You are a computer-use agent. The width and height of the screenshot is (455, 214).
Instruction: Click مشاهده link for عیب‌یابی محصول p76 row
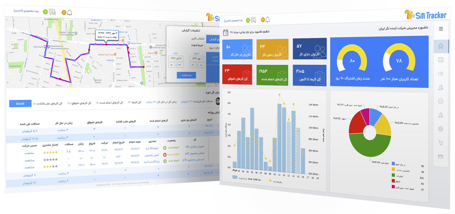click(30, 167)
